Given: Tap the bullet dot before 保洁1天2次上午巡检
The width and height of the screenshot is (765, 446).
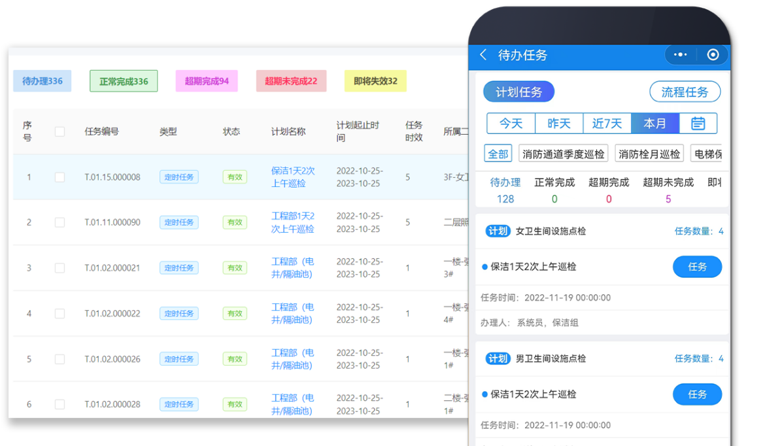Looking at the screenshot, I should [x=484, y=267].
